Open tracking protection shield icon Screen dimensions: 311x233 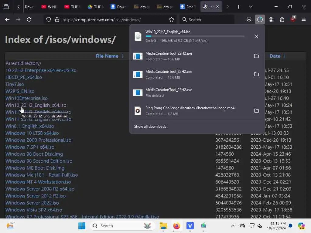pos(49,20)
